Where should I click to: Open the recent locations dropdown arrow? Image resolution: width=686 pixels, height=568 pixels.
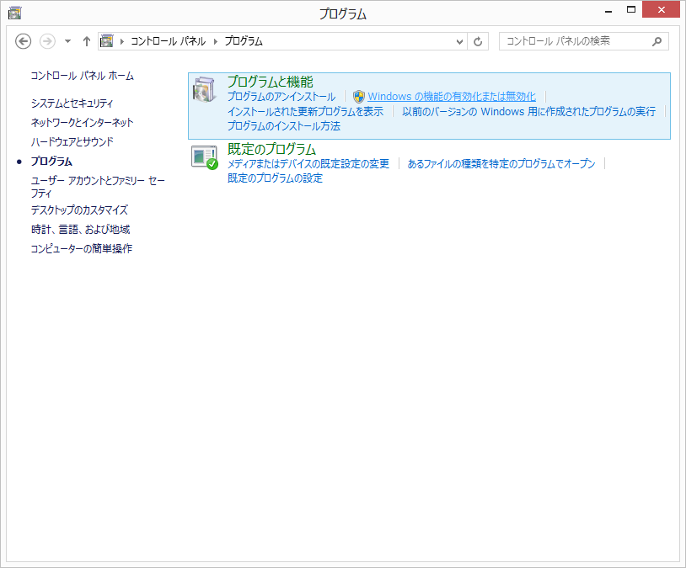[x=67, y=41]
